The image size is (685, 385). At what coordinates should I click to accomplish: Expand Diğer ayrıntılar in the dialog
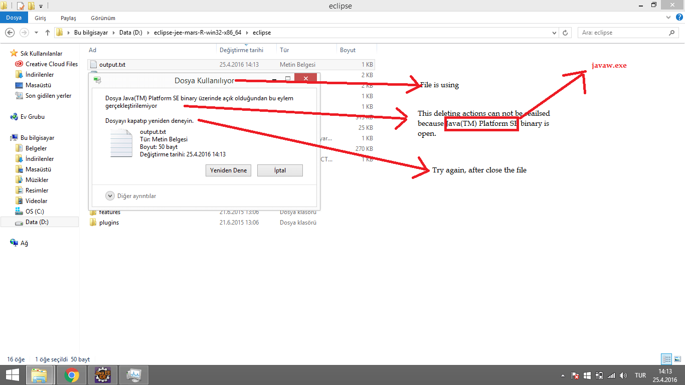pos(132,196)
